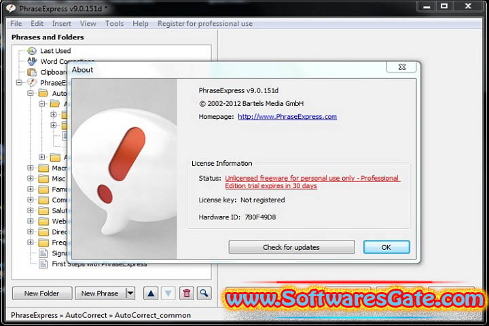Expand the Com folder node
Viewport: 489px width, 326px height.
(31, 200)
